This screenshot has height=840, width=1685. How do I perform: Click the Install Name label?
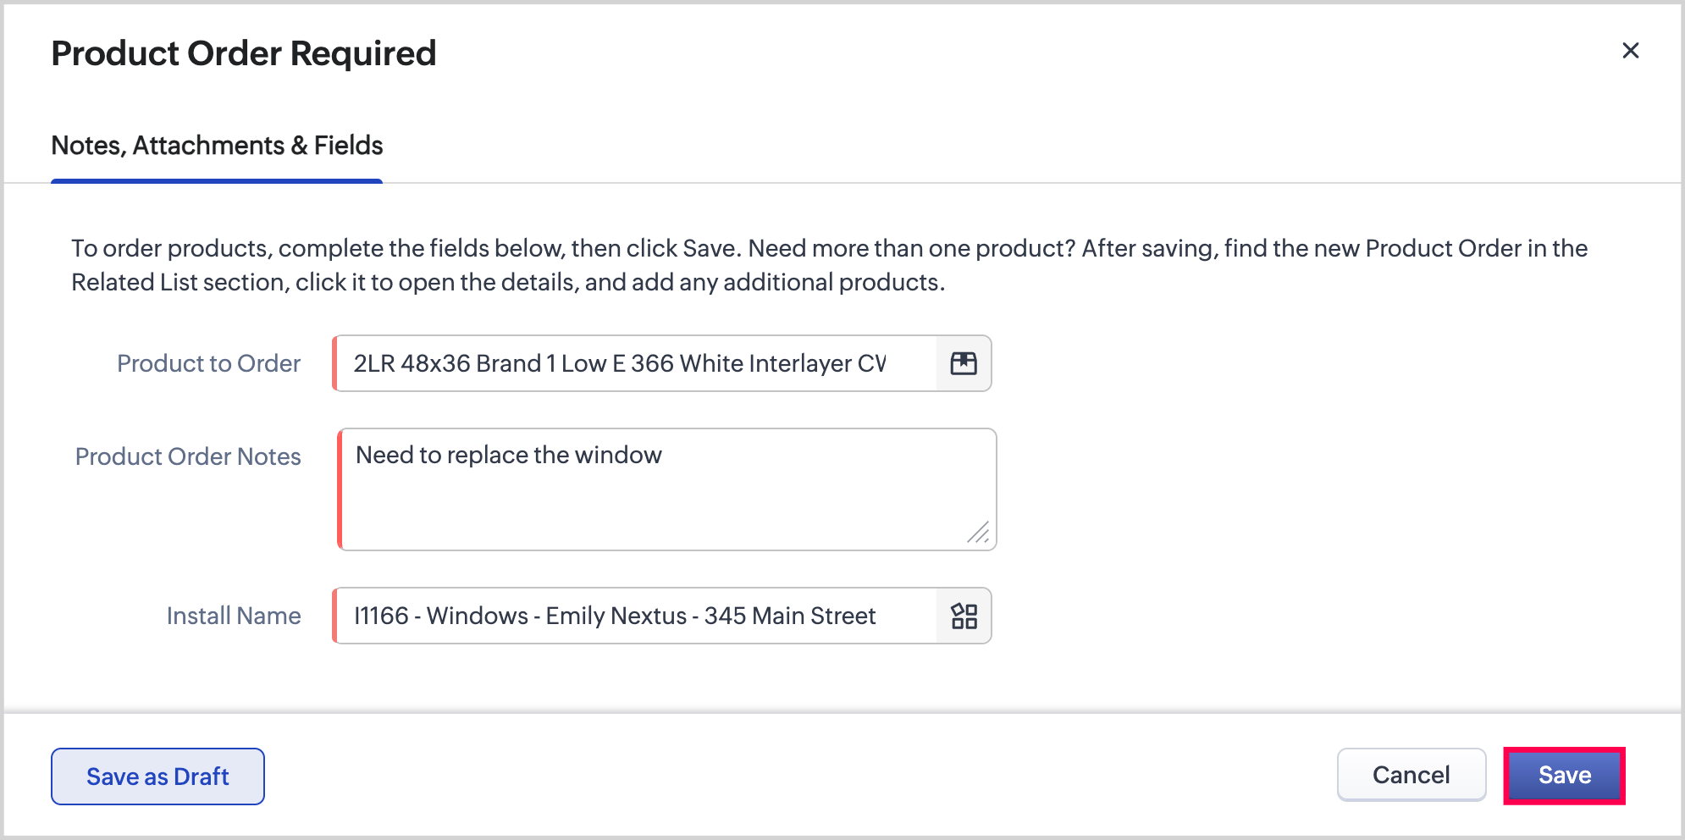(234, 616)
